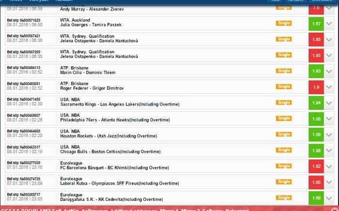
Task: Click the red 1.85 odds for Laboral Kutxa game
Action: (316, 182)
